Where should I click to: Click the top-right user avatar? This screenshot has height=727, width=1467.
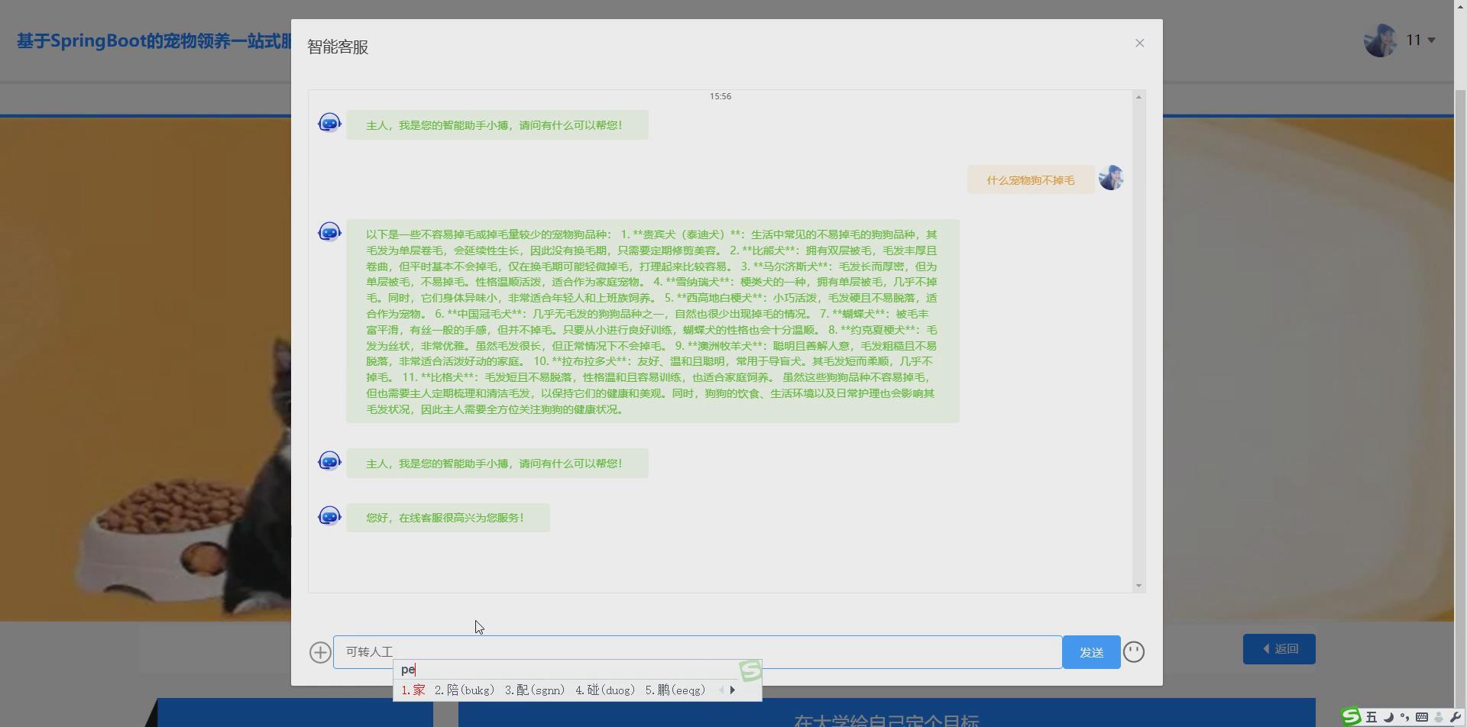[1381, 40]
